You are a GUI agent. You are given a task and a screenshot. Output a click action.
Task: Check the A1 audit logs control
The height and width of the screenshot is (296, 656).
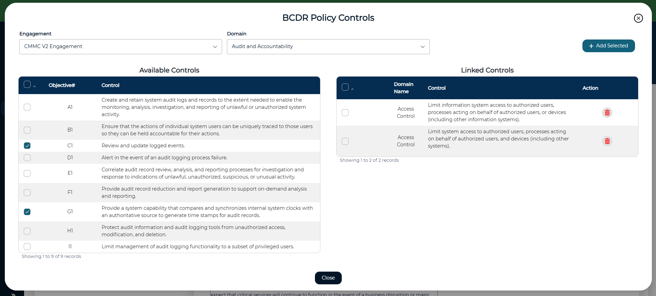click(x=27, y=107)
